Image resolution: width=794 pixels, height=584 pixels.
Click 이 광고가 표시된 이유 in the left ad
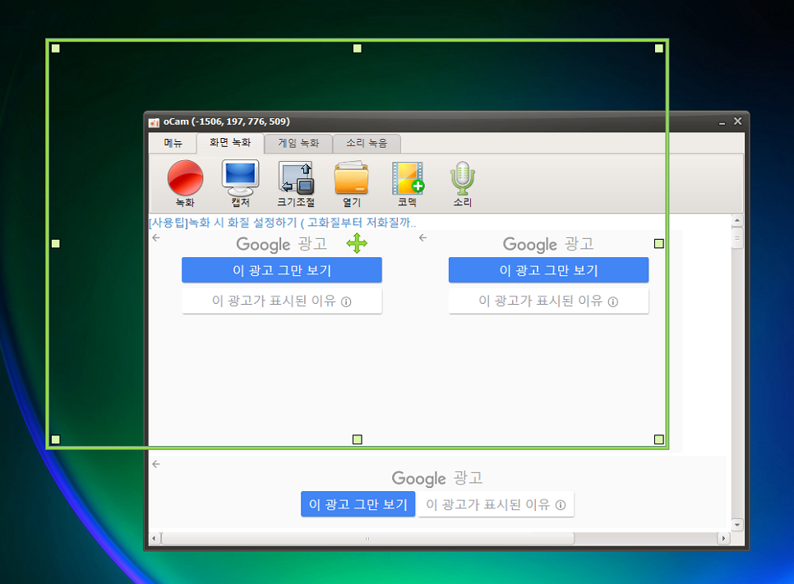pos(282,301)
